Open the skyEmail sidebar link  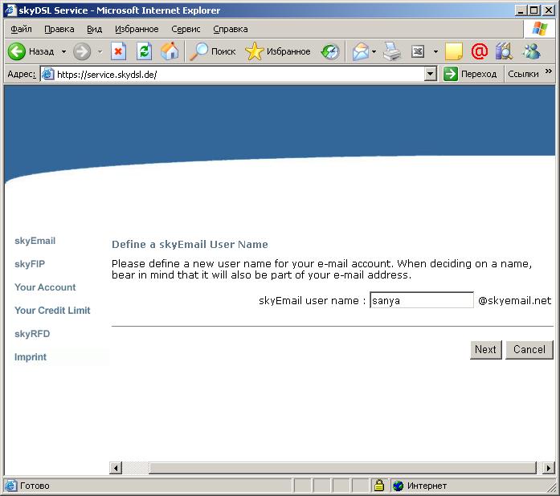[x=35, y=241]
